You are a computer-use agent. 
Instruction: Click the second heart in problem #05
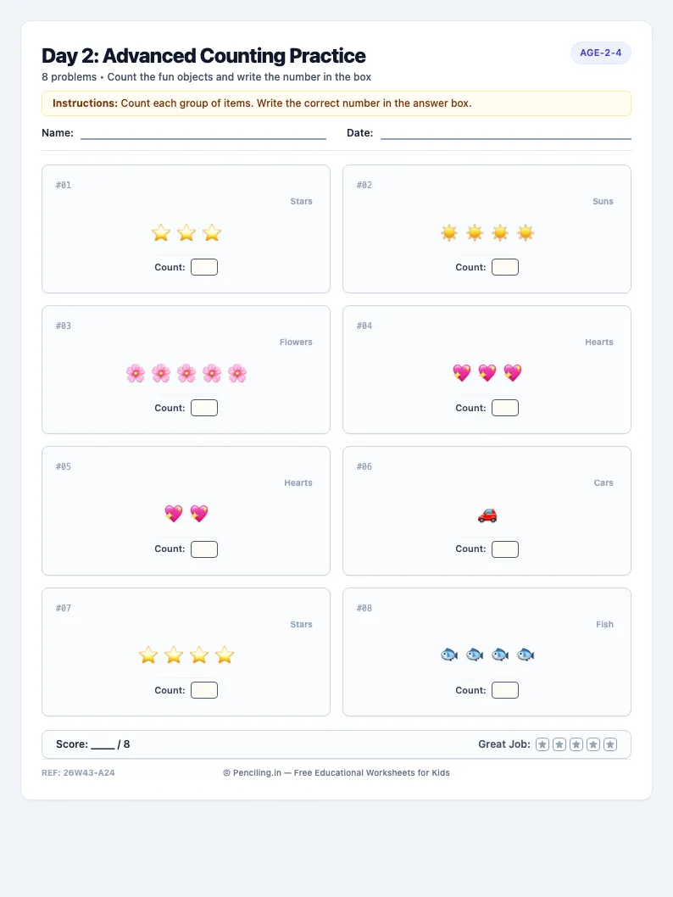(199, 513)
